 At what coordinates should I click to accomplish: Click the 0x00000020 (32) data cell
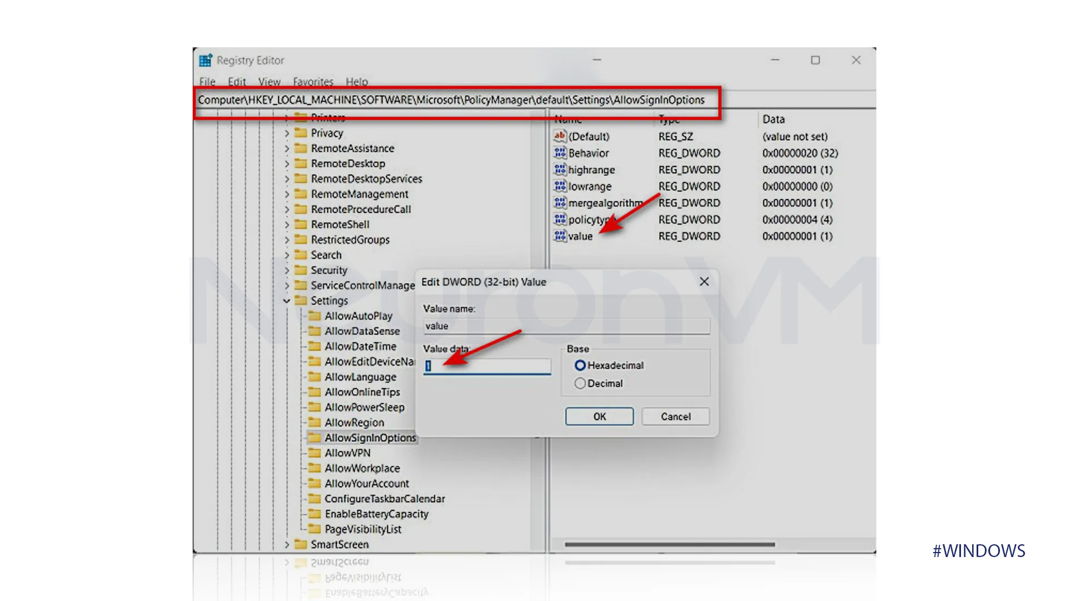(800, 153)
